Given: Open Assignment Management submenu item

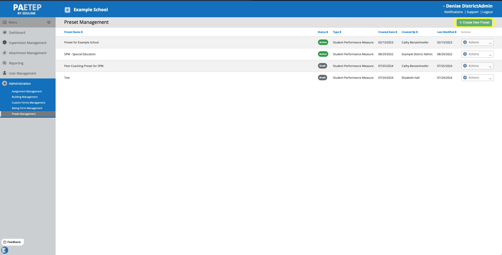Looking at the screenshot, I should [27, 92].
